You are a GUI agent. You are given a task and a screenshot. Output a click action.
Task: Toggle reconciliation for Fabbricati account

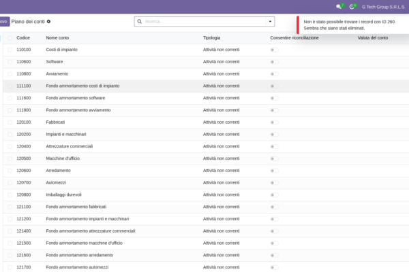[275, 122]
